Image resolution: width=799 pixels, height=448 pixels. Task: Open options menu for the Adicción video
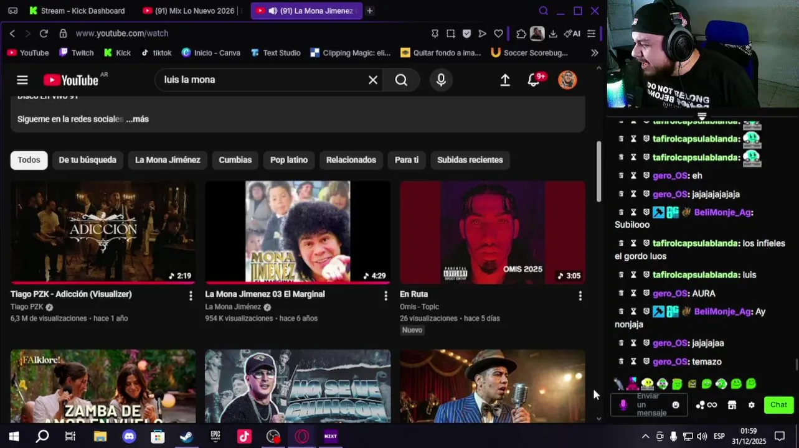click(x=191, y=296)
